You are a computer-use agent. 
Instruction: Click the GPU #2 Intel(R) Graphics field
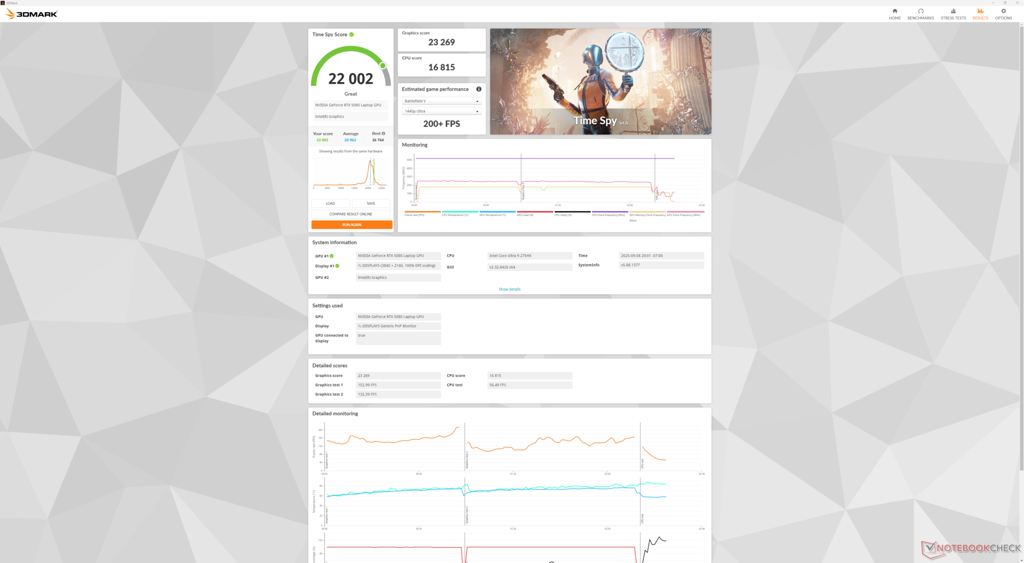(398, 277)
